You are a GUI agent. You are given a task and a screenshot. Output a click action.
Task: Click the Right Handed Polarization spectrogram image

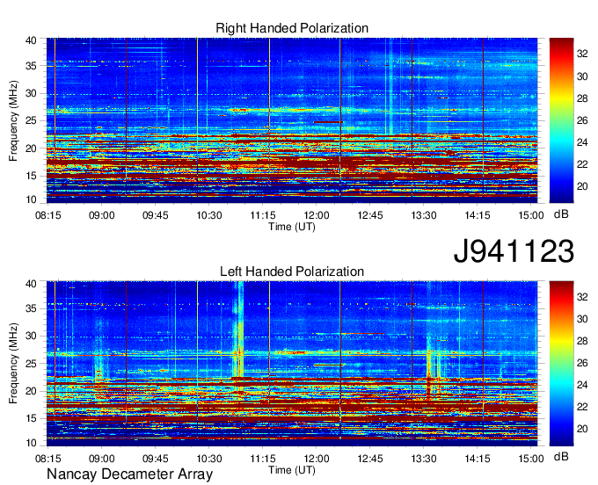(292, 120)
